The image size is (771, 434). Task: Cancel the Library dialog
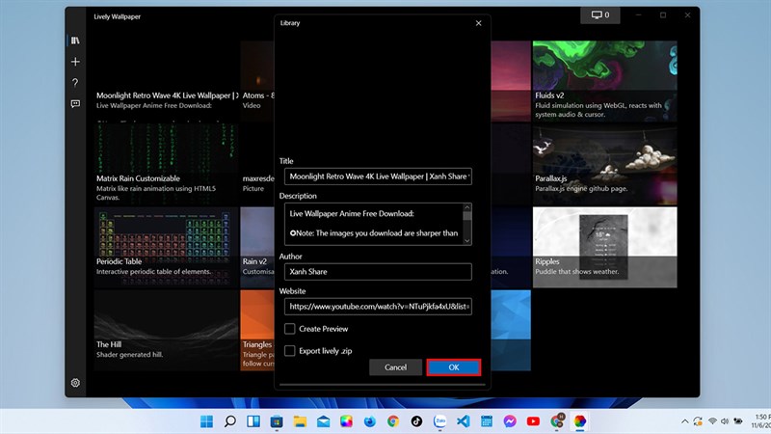point(395,367)
